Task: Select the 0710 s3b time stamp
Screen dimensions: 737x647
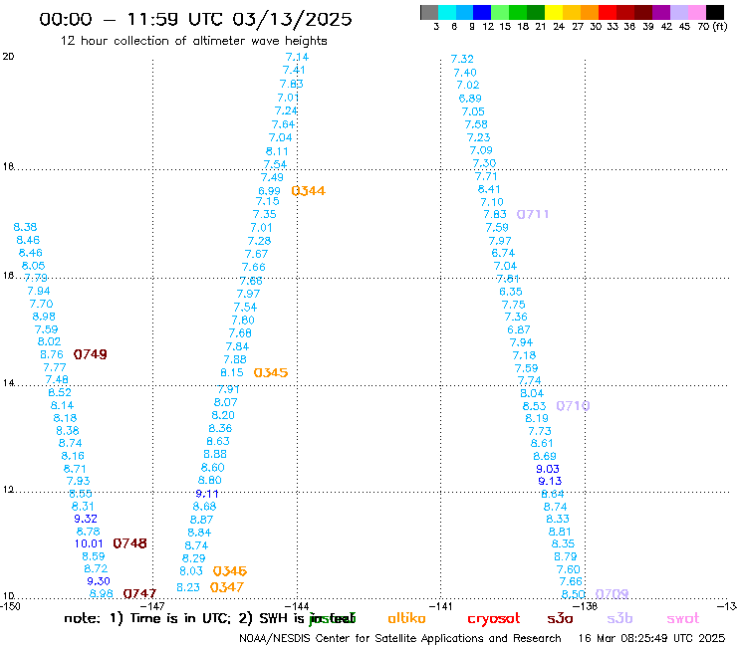Action: 573,405
